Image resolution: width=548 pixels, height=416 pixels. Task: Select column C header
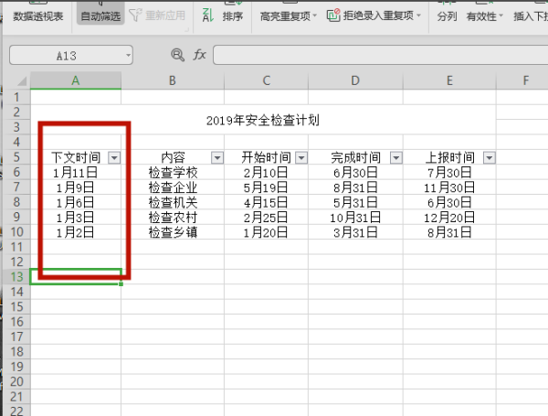(x=267, y=80)
